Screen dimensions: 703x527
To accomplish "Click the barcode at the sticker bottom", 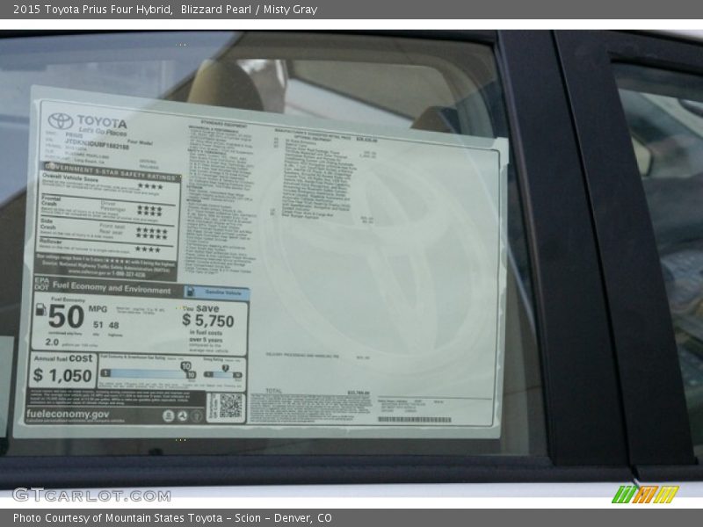I will [414, 420].
